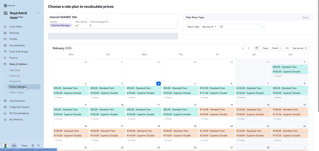
Task: Click the Administration gear icon
Action: 5,101
